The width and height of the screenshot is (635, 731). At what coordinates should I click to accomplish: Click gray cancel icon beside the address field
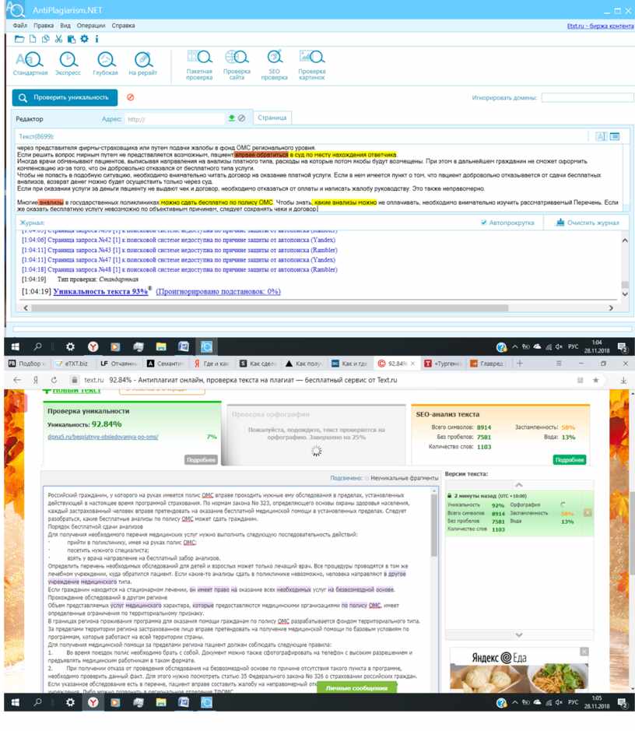click(x=241, y=118)
